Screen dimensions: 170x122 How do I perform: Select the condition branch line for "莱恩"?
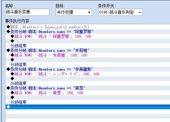(x=88, y=88)
